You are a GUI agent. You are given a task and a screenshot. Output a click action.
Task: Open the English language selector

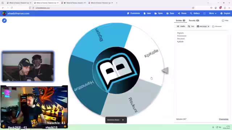[x=225, y=13]
